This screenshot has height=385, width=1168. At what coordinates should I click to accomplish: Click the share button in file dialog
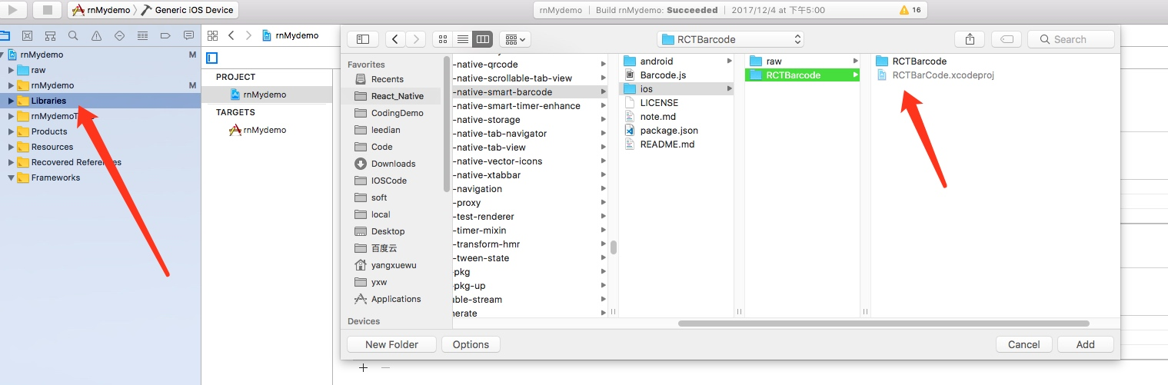click(970, 39)
